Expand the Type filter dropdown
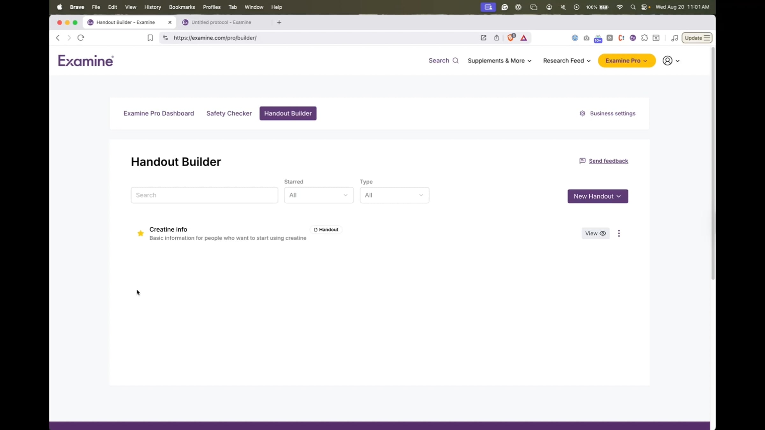This screenshot has height=430, width=765. [x=394, y=195]
